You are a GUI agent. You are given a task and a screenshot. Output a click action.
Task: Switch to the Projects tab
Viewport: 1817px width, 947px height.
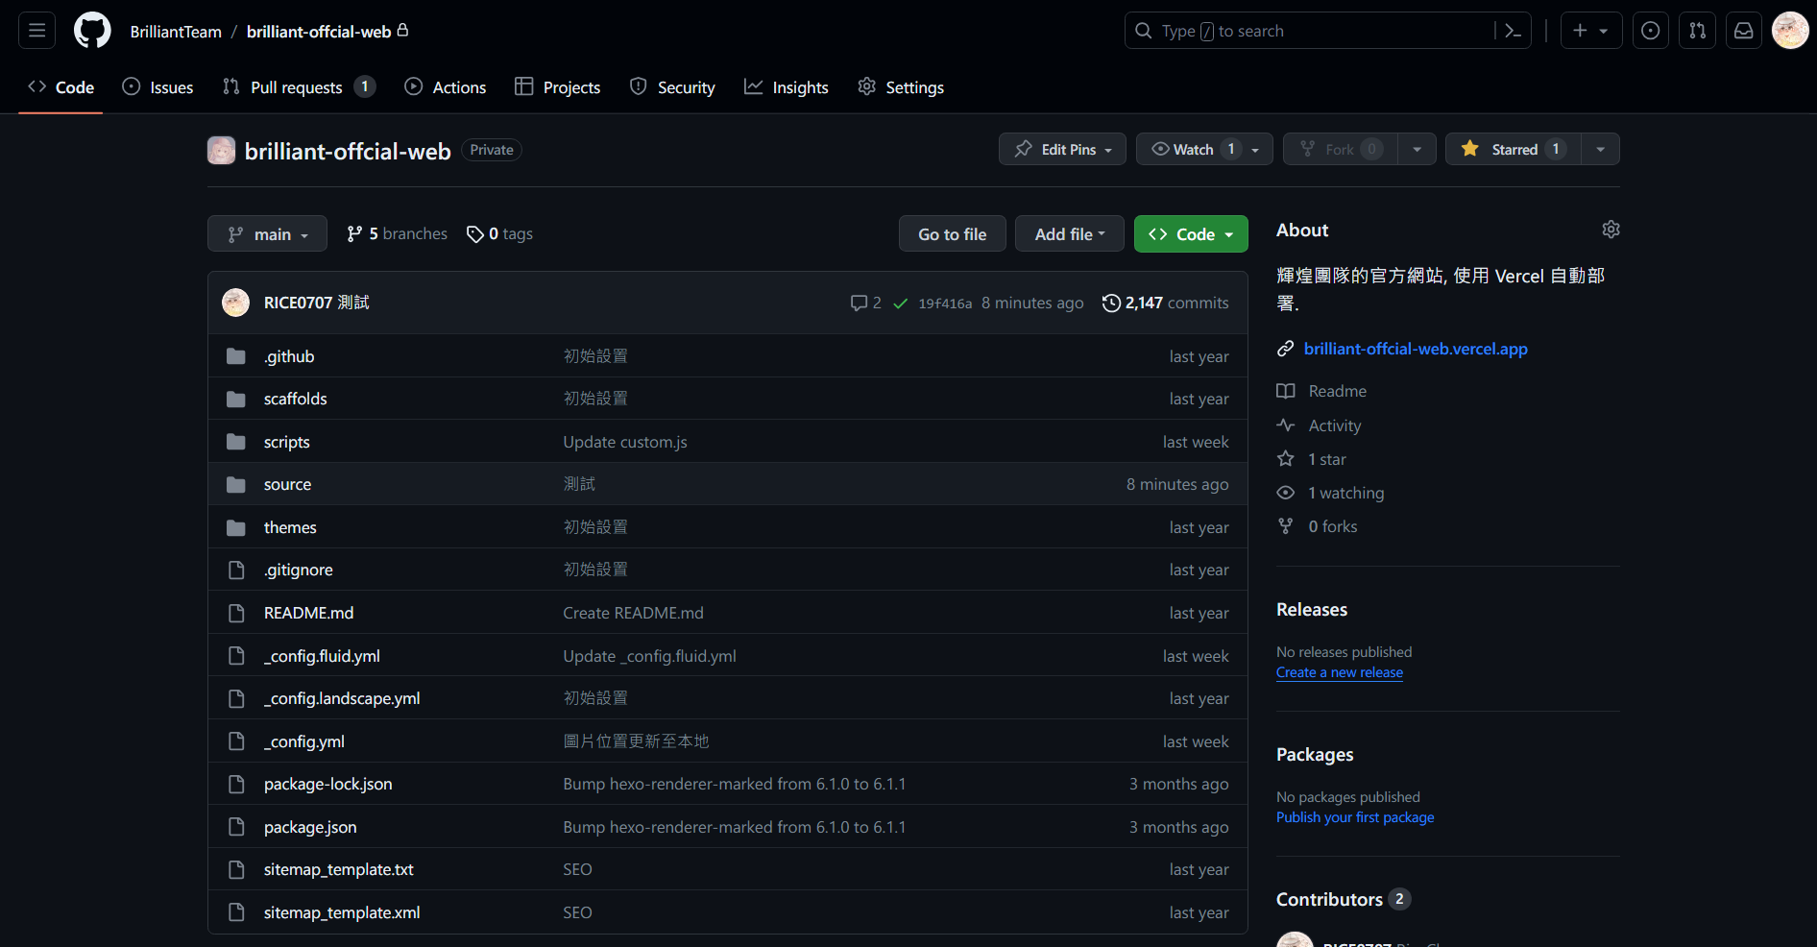pyautogui.click(x=558, y=87)
